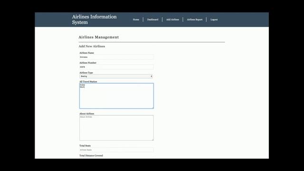Click the Airlines Number label
The image size is (304, 171).
click(88, 63)
